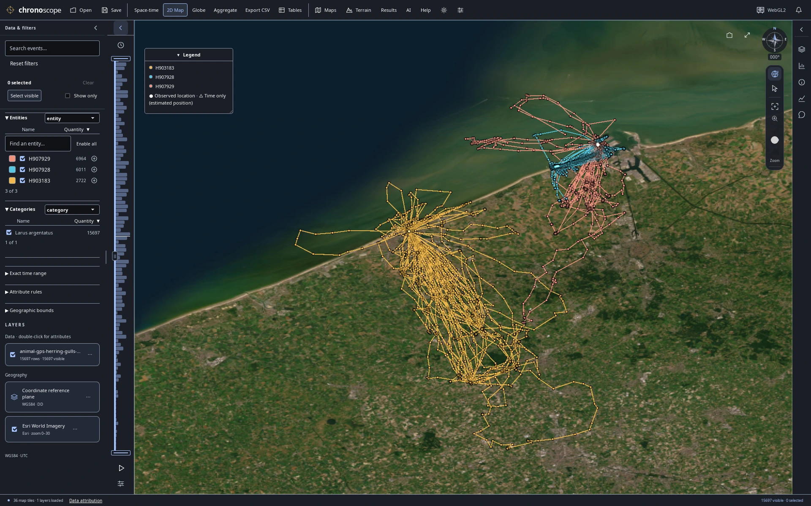Toggle the Show only checkbox
This screenshot has width=811, height=506.
[68, 96]
